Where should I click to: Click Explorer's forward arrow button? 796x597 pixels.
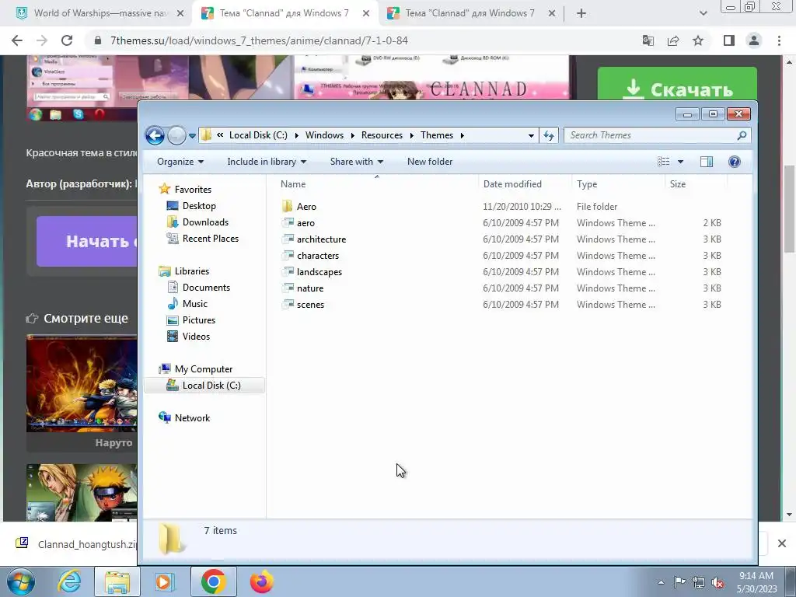point(176,135)
